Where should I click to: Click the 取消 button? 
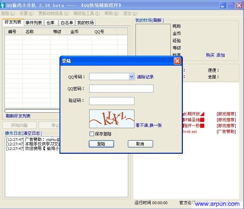click(140, 144)
